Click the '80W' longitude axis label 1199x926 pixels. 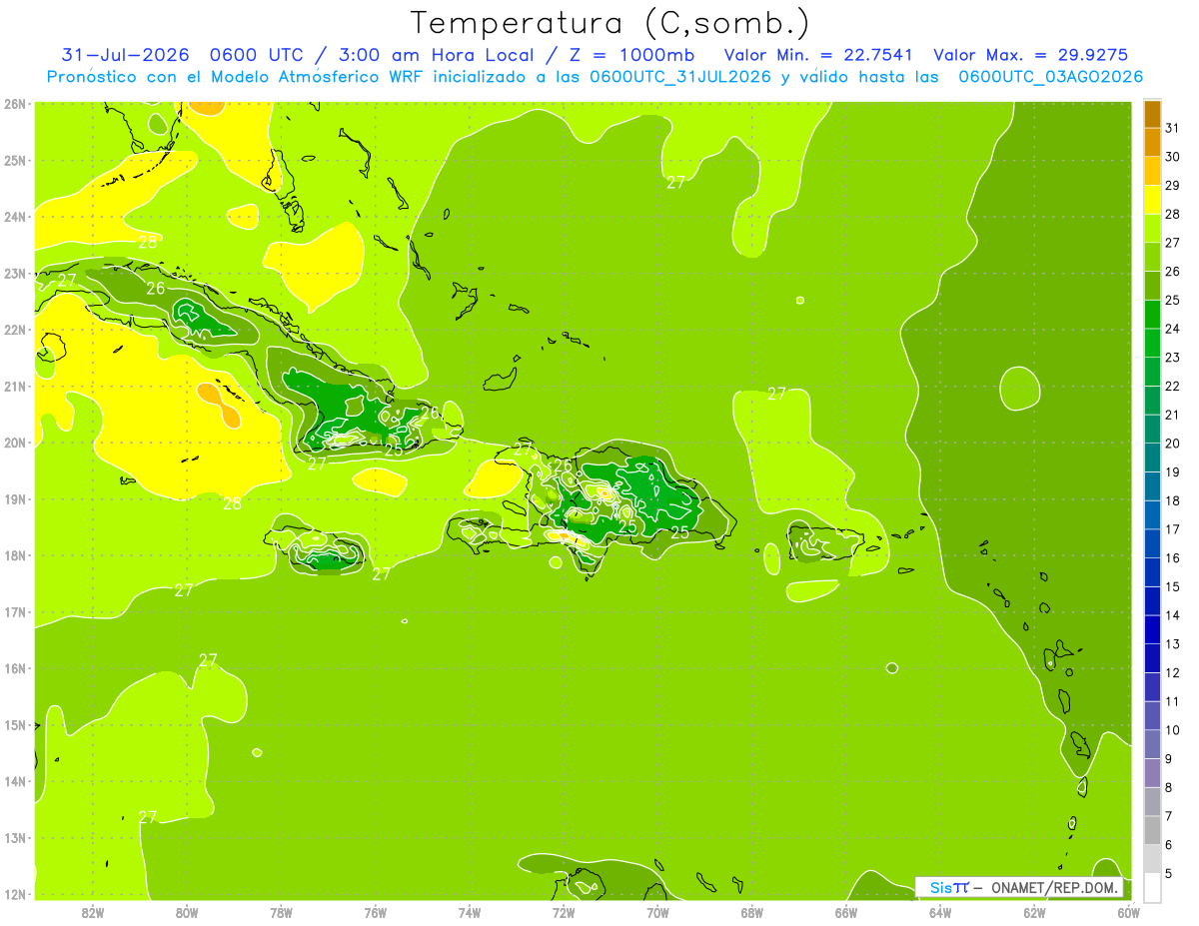pyautogui.click(x=187, y=912)
